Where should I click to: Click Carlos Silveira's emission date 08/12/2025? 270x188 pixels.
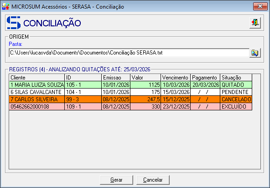(x=116, y=99)
